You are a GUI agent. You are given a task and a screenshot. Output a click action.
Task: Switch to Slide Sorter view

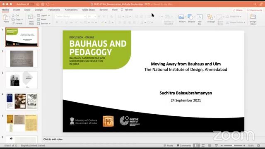point(203,145)
